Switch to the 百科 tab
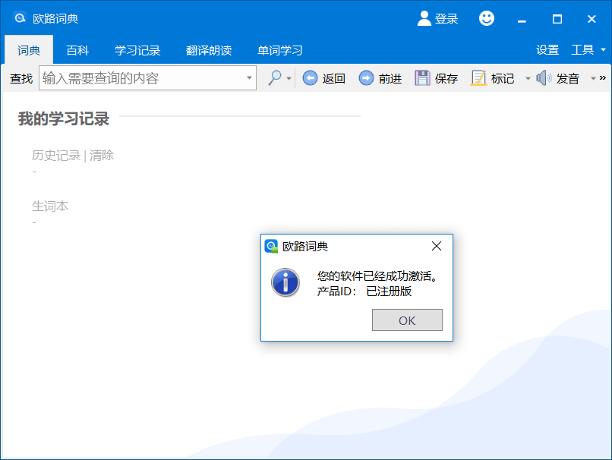This screenshot has width=612, height=460. pos(78,50)
